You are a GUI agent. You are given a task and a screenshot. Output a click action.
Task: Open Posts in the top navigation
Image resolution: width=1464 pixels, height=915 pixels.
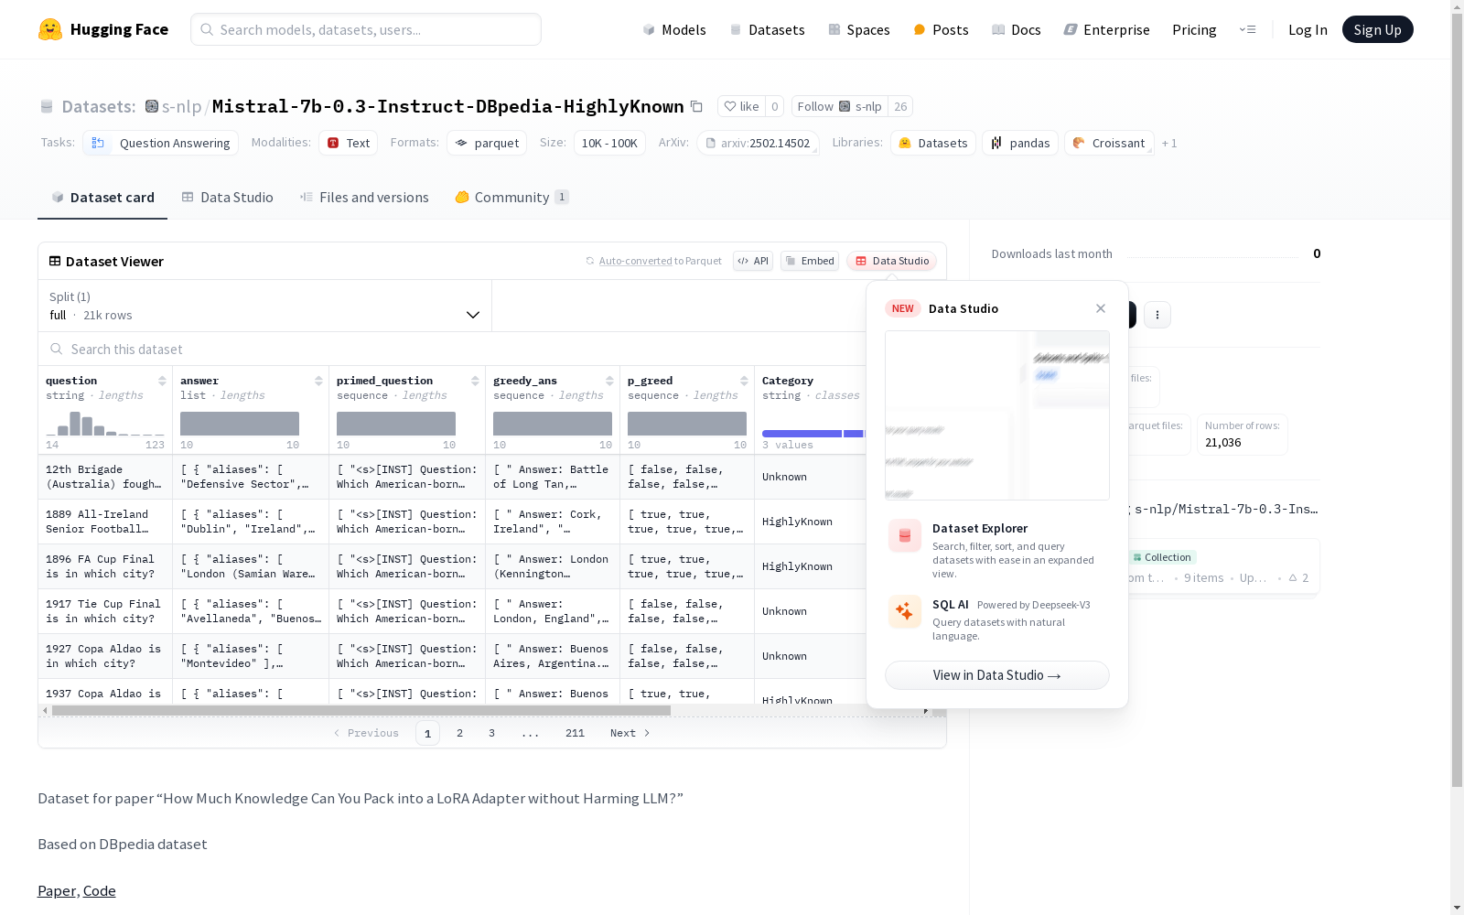pyautogui.click(x=941, y=29)
